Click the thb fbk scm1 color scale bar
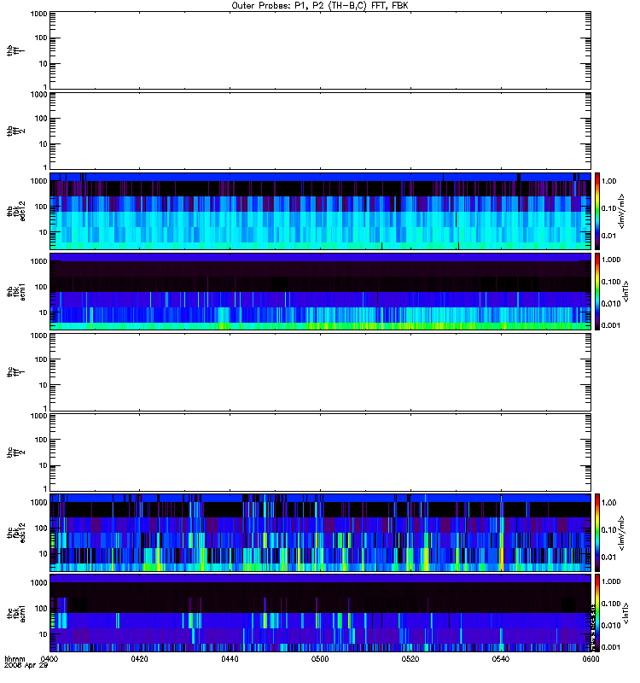Screen dimensions: 640x683 [x=597, y=291]
